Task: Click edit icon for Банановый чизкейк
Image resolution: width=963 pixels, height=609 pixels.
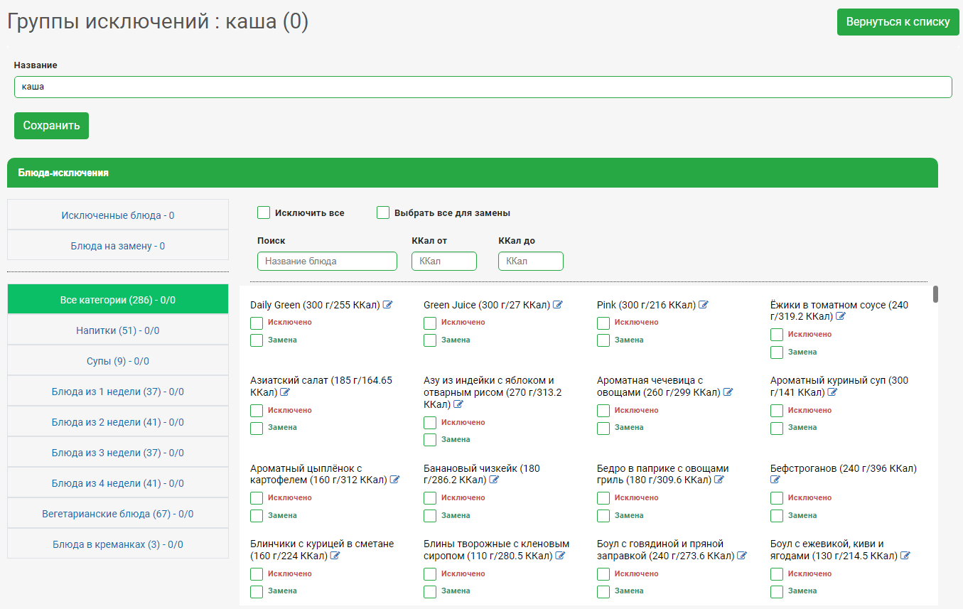Action: (494, 480)
